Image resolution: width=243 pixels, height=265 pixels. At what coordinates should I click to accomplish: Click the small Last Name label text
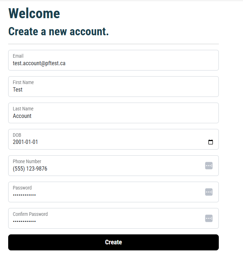(x=23, y=109)
